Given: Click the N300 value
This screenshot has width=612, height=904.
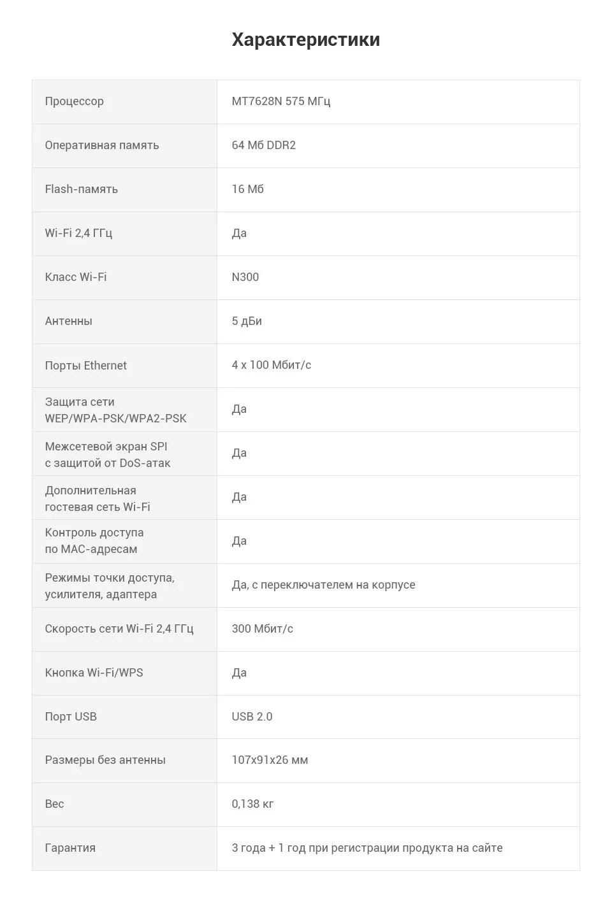Looking at the screenshot, I should coord(245,277).
